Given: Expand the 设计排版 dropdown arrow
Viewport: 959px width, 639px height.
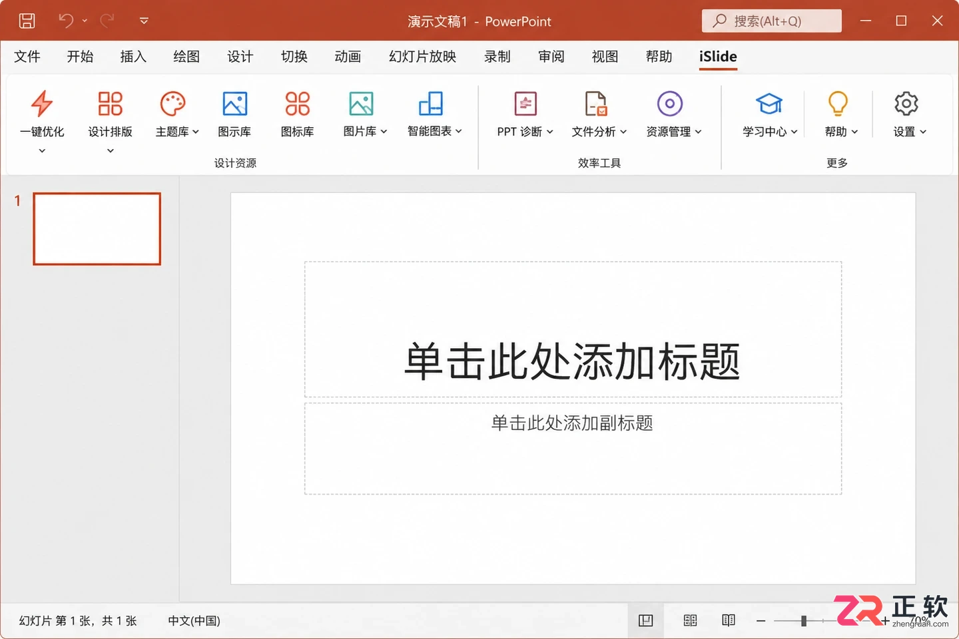Looking at the screenshot, I should 110,151.
